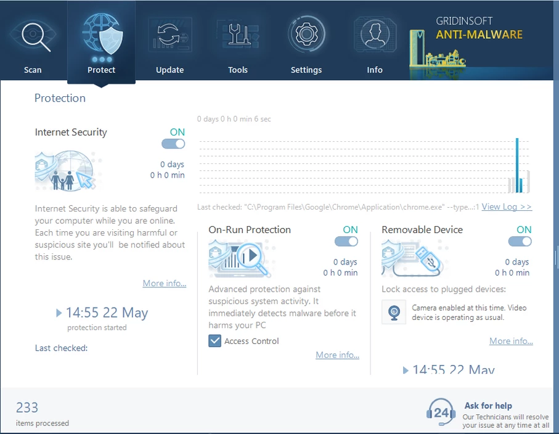Open the Tools wrench icon

(238, 36)
